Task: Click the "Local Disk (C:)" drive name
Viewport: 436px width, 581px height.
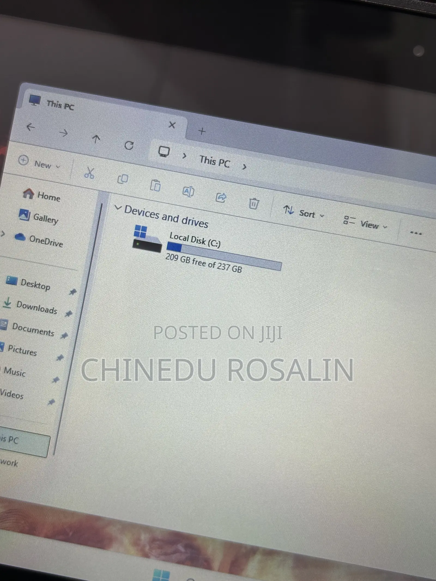Action: click(195, 240)
